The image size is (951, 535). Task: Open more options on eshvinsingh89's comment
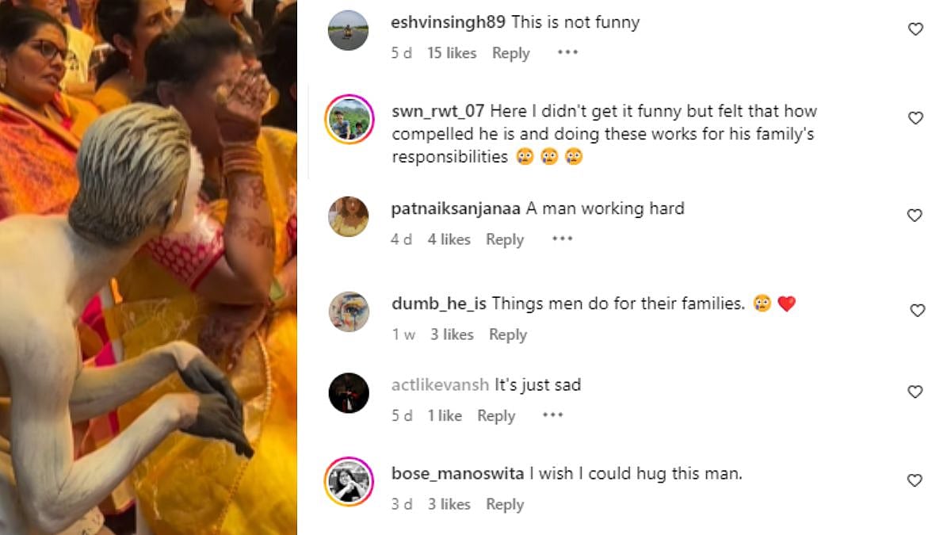(x=567, y=53)
